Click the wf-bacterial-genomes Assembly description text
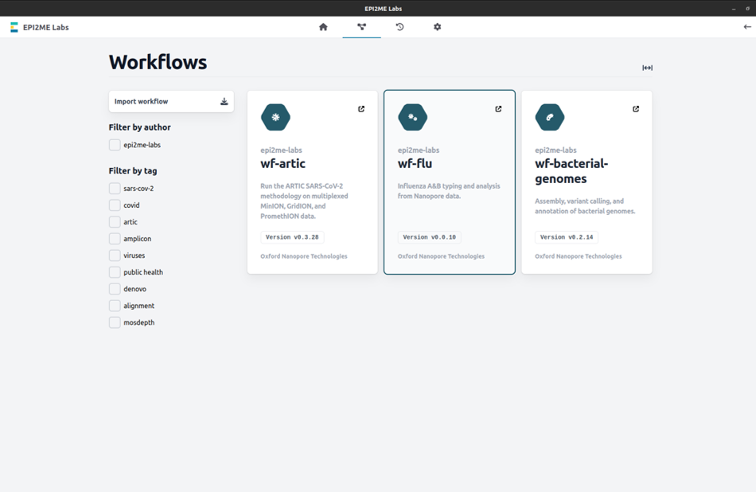The width and height of the screenshot is (756, 492). click(585, 206)
